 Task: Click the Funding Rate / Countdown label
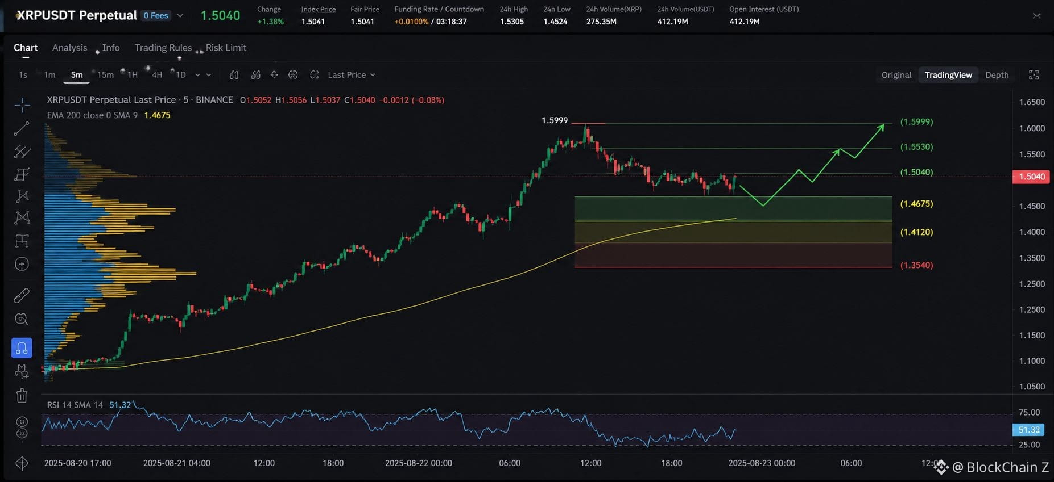coord(439,9)
